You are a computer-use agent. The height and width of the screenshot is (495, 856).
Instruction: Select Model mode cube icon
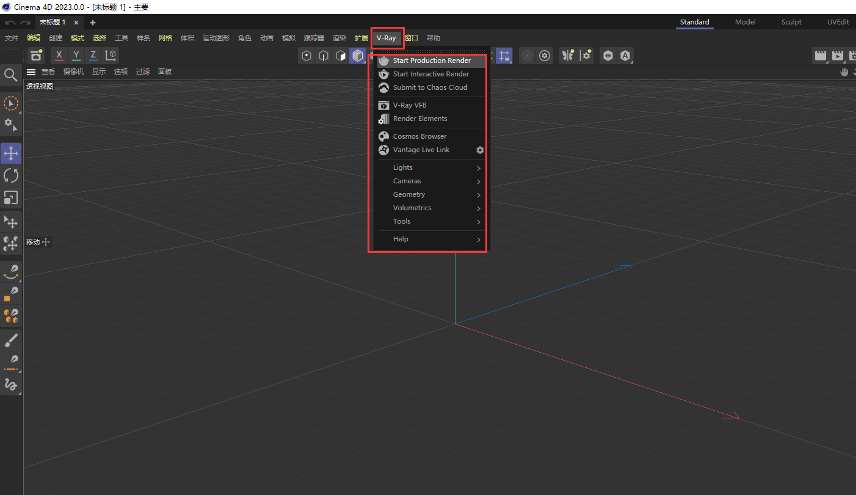(x=358, y=56)
